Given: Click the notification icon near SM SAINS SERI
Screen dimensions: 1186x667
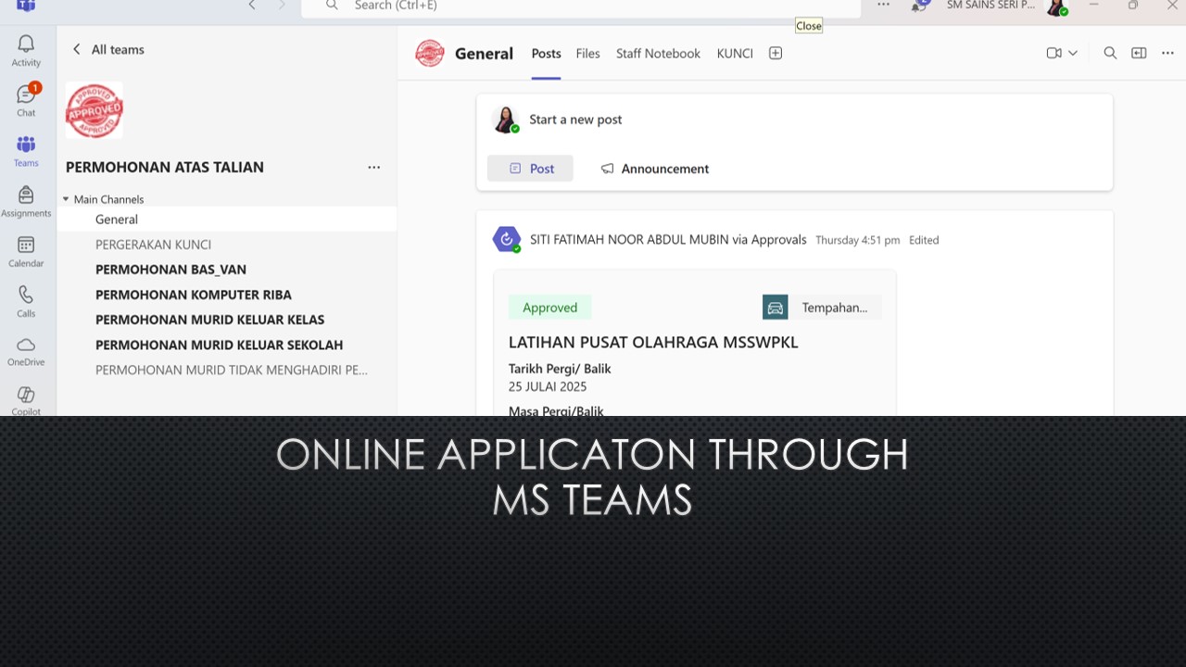Looking at the screenshot, I should point(919,6).
